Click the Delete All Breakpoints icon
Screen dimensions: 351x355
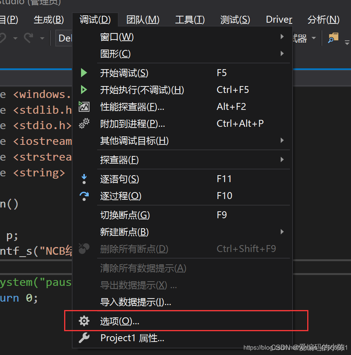point(84,249)
